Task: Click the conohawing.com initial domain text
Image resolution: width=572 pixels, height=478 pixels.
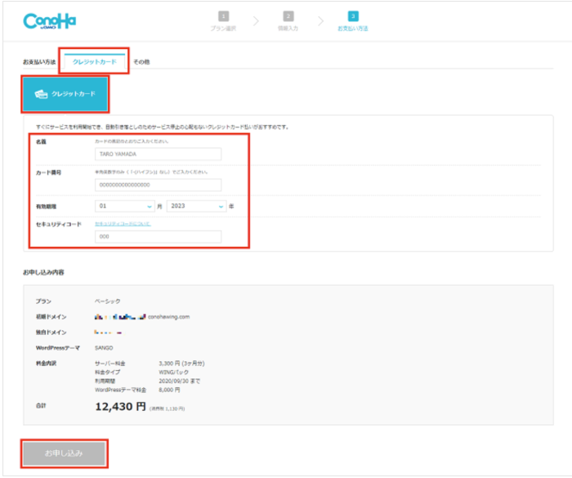Action: pos(169,317)
